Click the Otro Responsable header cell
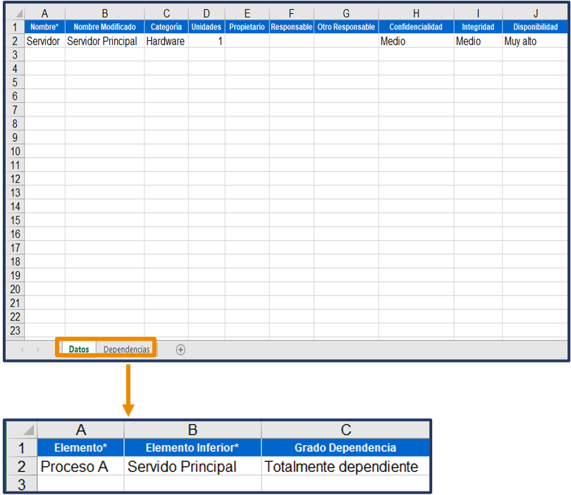Viewport: 571px width, 495px height. [346, 27]
